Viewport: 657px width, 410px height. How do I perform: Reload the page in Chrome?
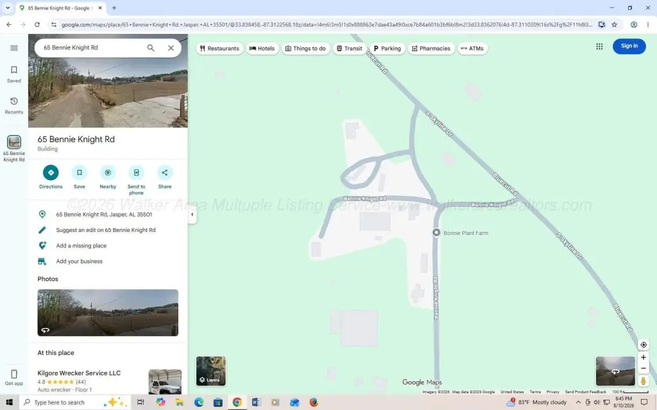(37, 25)
